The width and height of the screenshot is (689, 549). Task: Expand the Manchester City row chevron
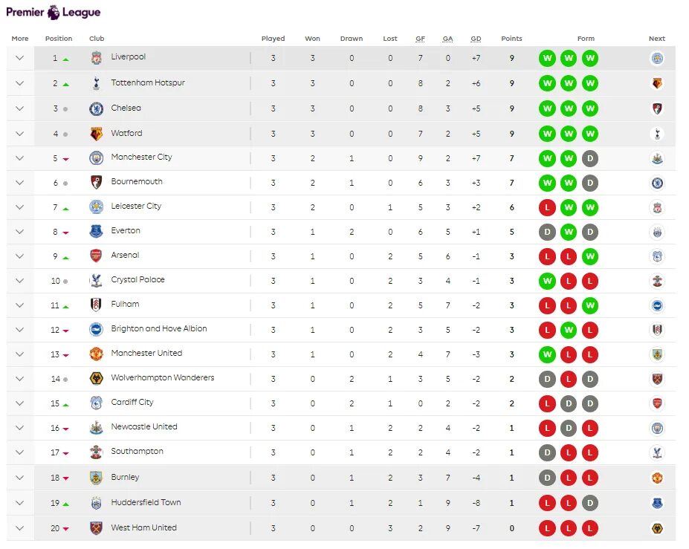[x=20, y=157]
